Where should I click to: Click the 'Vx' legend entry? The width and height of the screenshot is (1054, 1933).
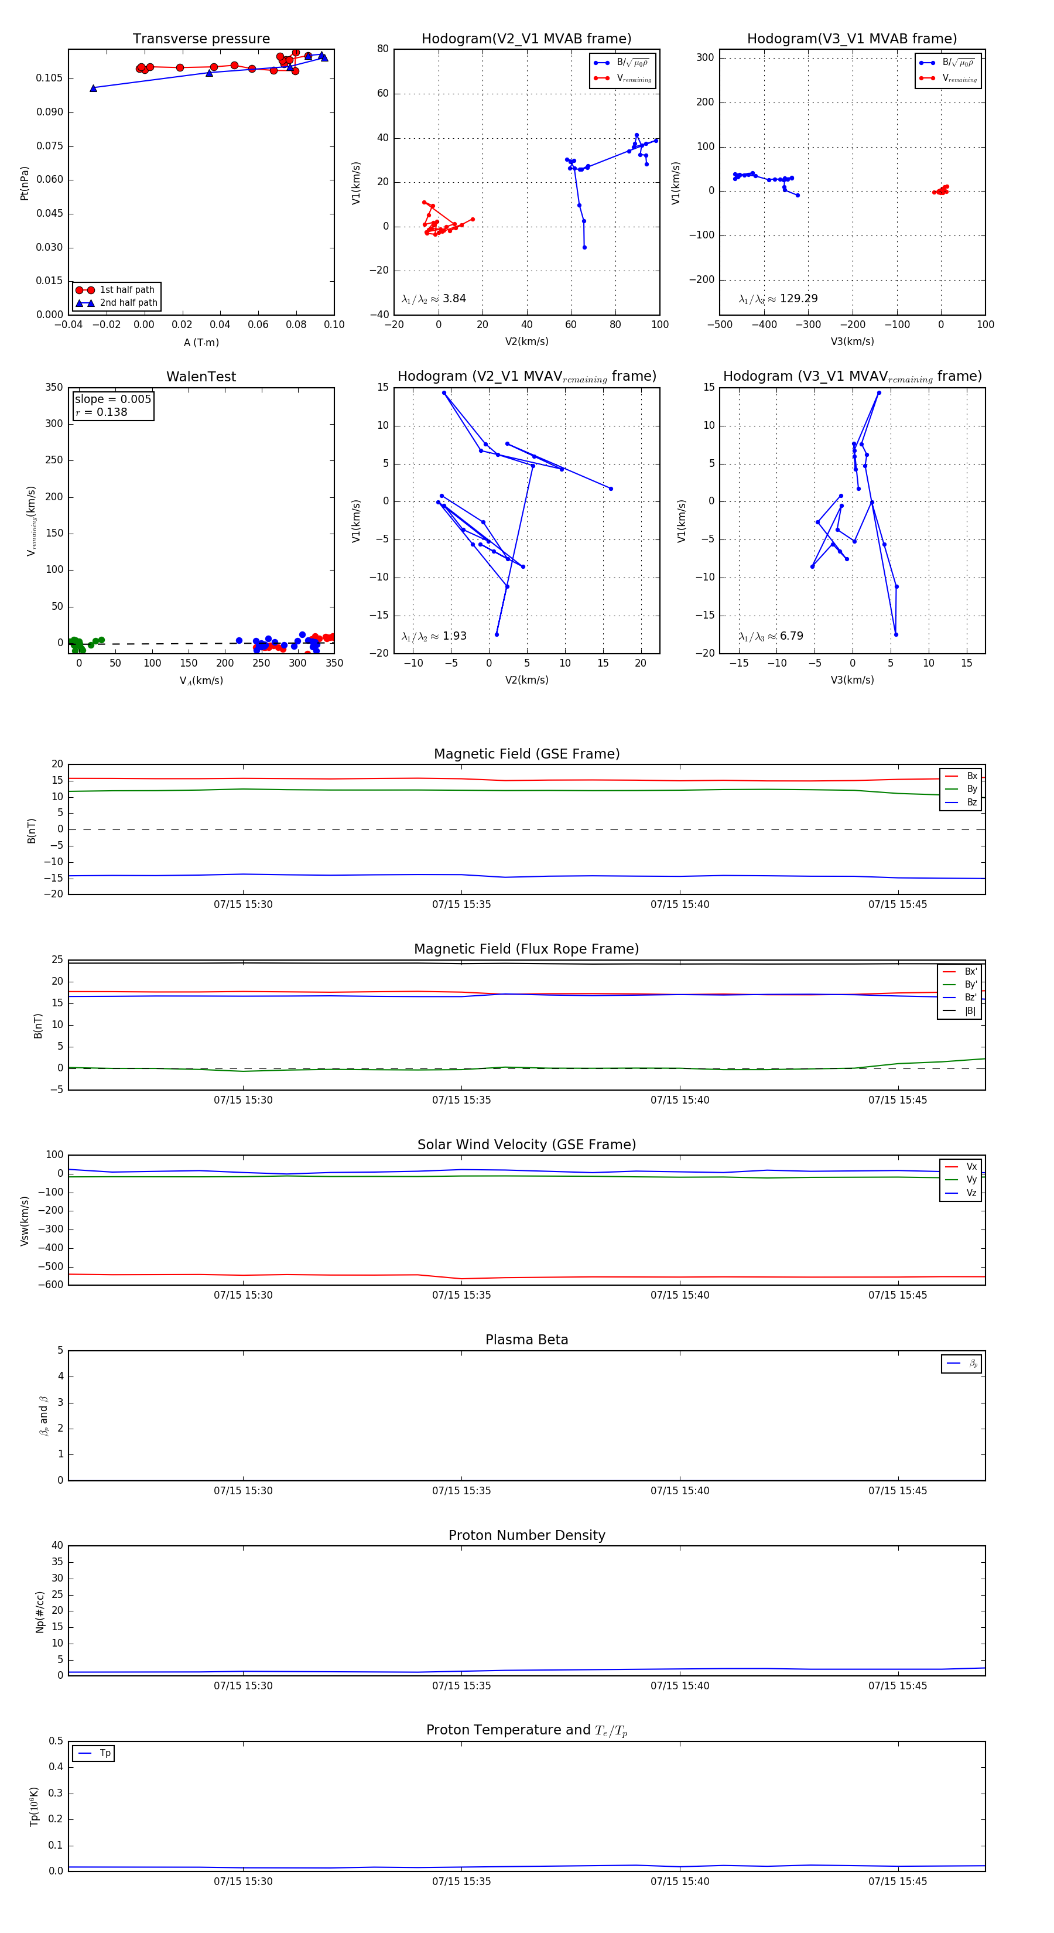(961, 1167)
